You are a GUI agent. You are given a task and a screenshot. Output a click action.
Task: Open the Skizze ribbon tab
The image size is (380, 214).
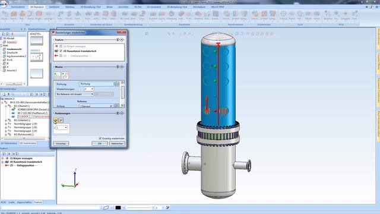109,7
